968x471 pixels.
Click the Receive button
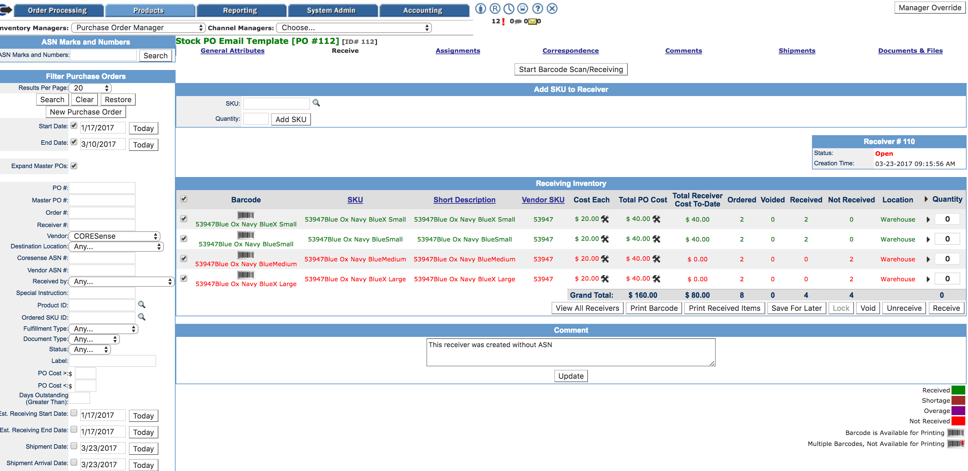click(x=946, y=308)
